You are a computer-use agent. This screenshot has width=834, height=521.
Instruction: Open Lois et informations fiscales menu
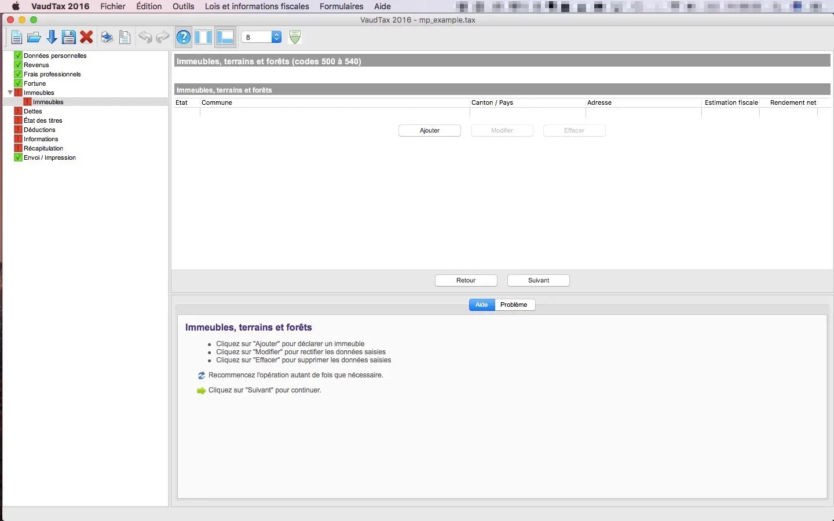(257, 6)
